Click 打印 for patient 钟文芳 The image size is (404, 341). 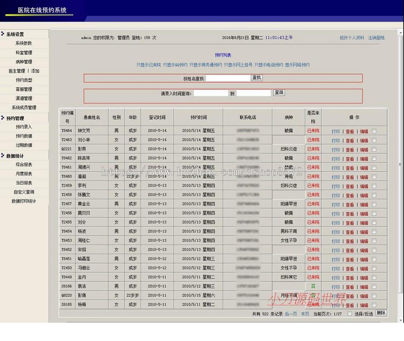(336, 131)
